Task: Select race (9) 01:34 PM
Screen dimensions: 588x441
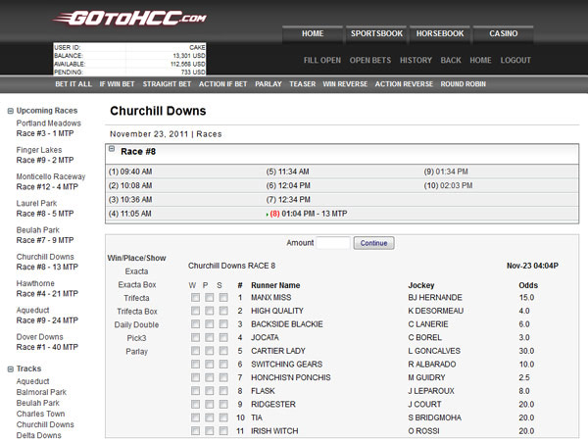Action: coord(446,171)
